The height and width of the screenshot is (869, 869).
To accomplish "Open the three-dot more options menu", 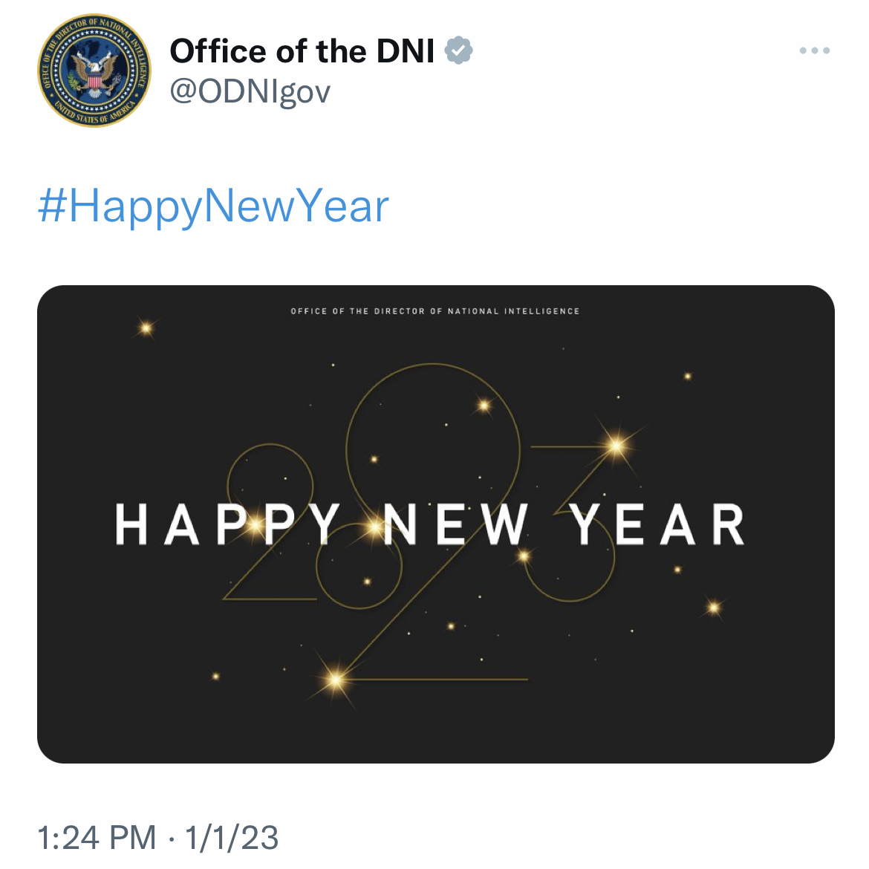I will tap(814, 51).
